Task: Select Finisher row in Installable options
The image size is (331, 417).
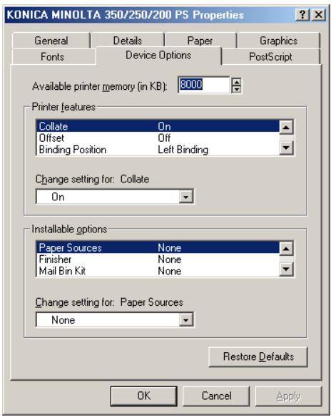Action: coord(158,259)
